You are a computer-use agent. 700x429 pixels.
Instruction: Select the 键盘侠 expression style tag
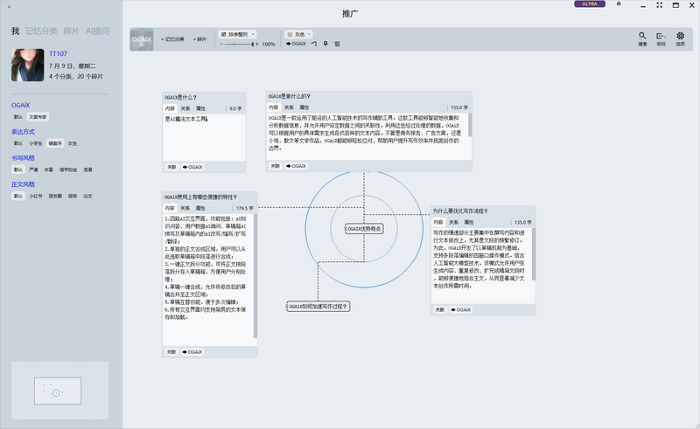point(55,142)
